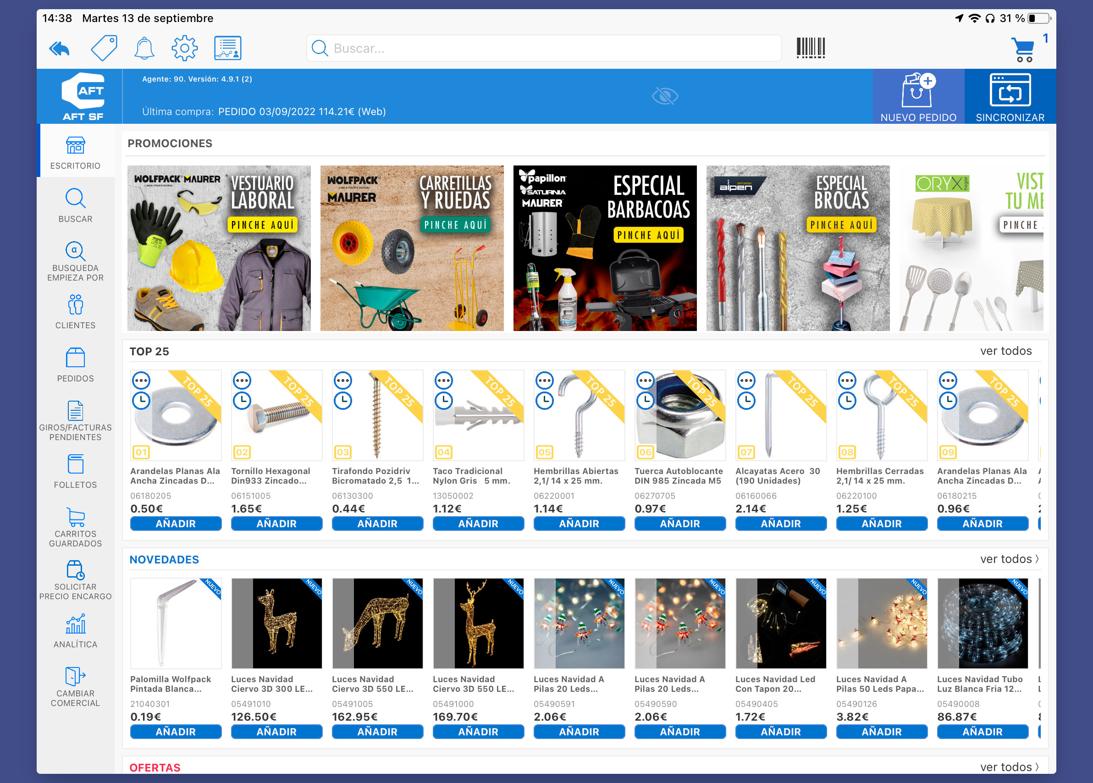Switch to the Folletos section

[x=75, y=473]
